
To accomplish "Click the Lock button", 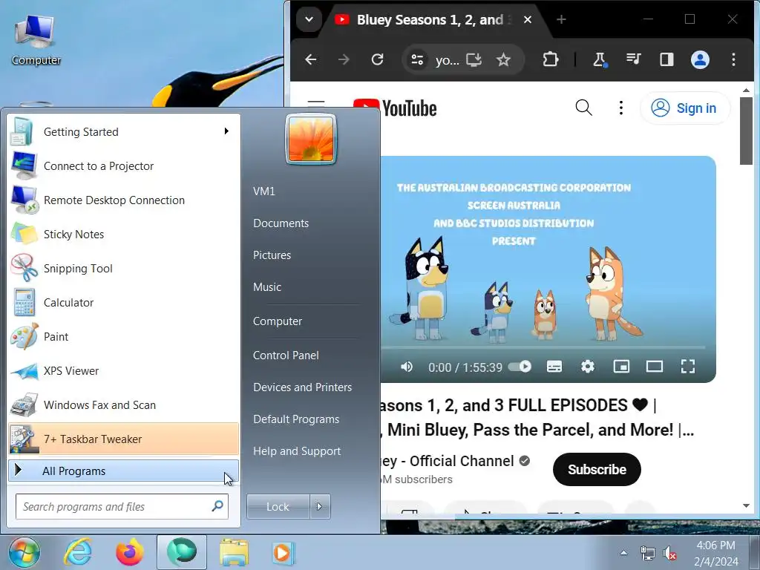I will 278,506.
